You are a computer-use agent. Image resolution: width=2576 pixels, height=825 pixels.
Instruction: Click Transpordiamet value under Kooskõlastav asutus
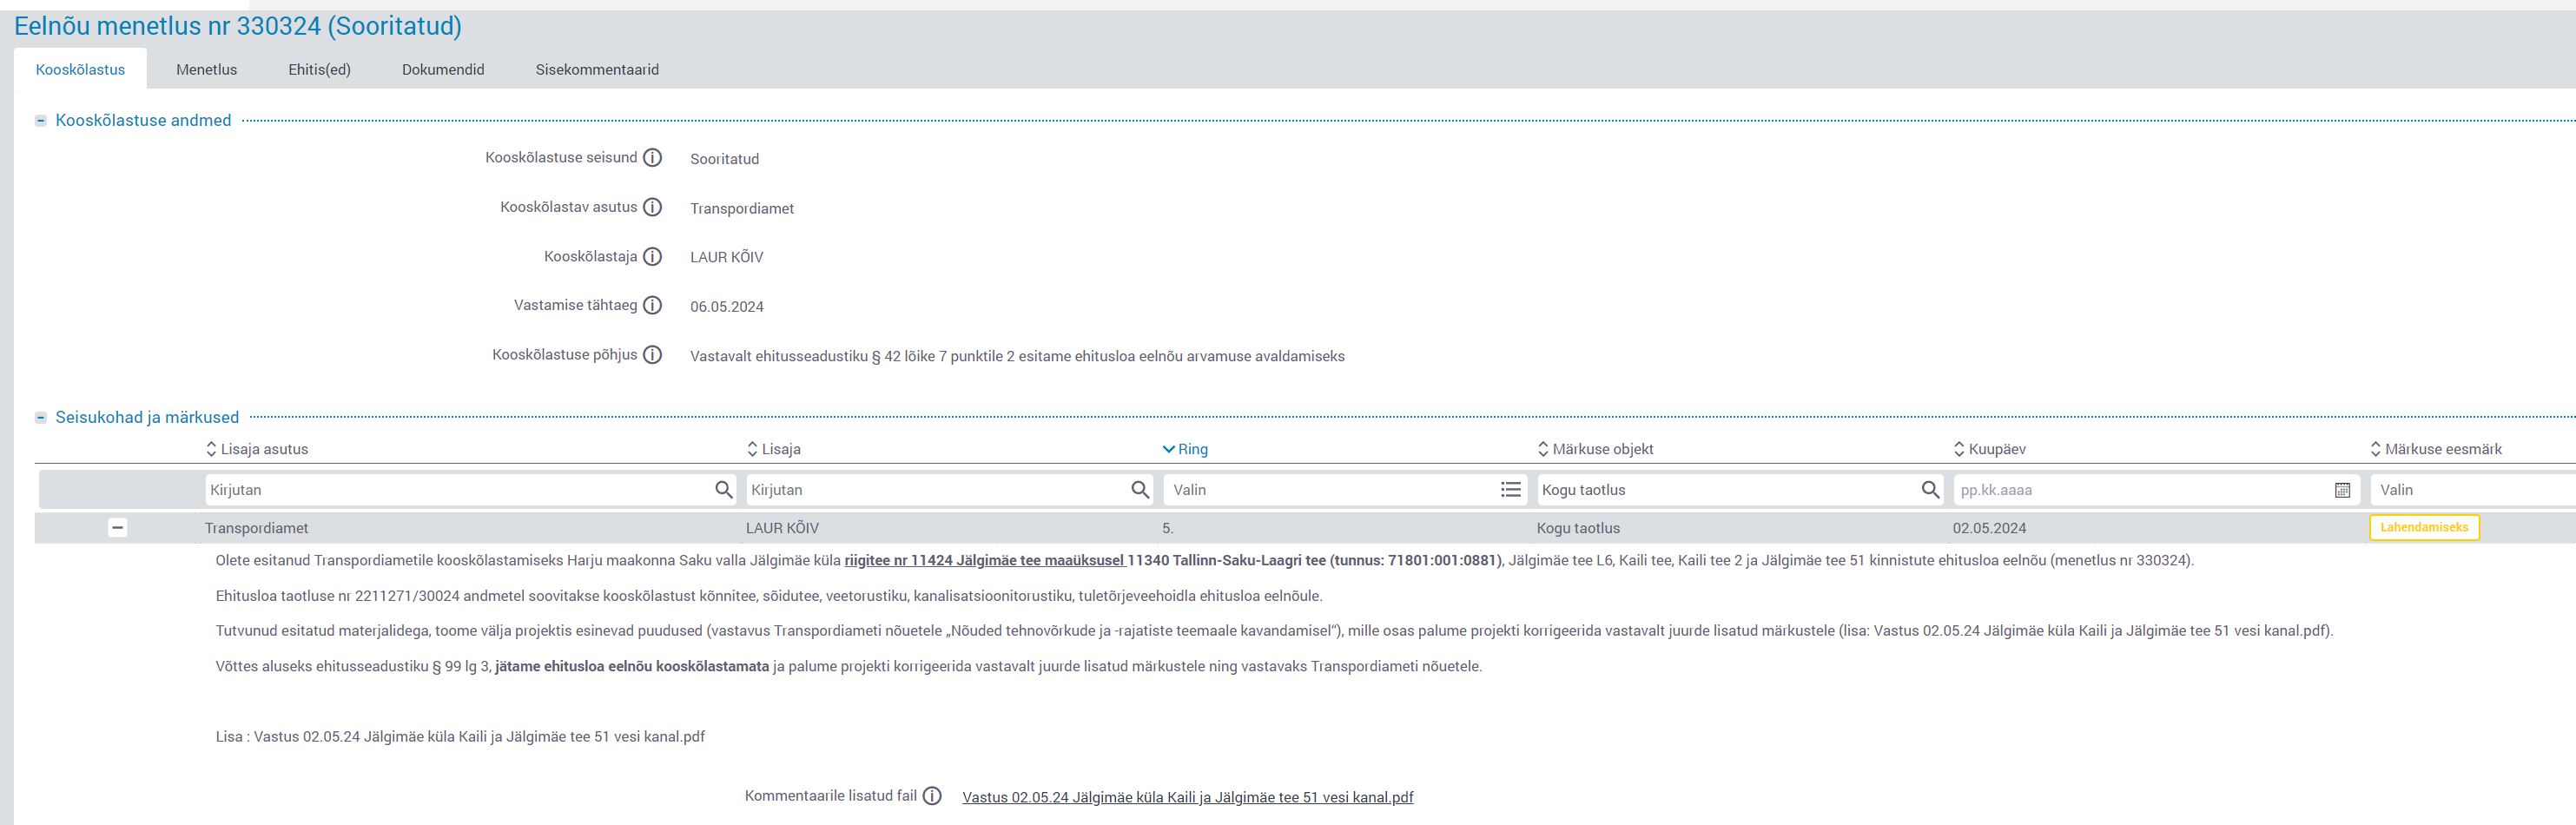point(742,208)
